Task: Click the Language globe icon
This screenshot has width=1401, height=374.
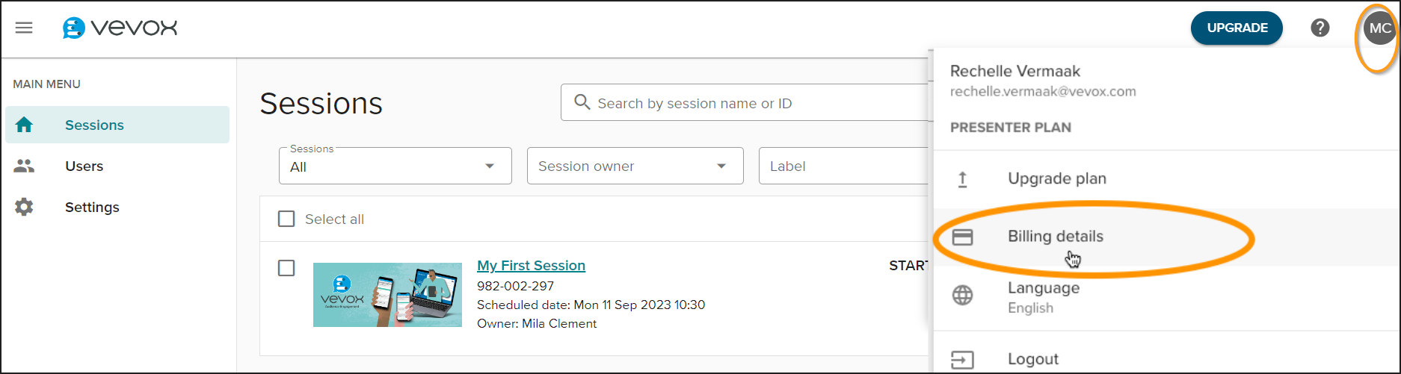Action: (x=962, y=296)
